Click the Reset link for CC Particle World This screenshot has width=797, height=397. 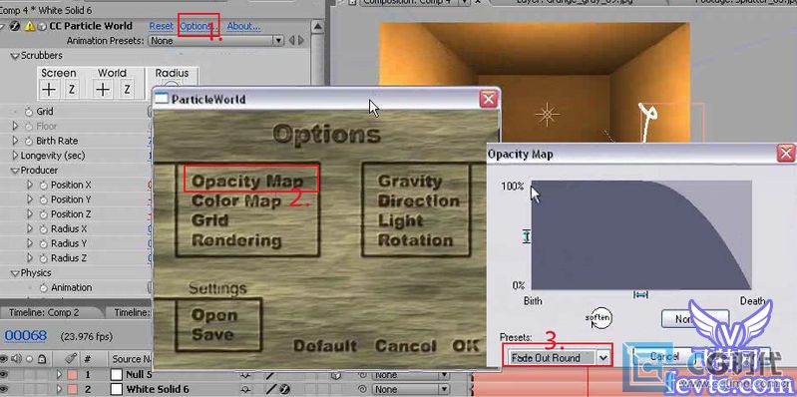[162, 26]
